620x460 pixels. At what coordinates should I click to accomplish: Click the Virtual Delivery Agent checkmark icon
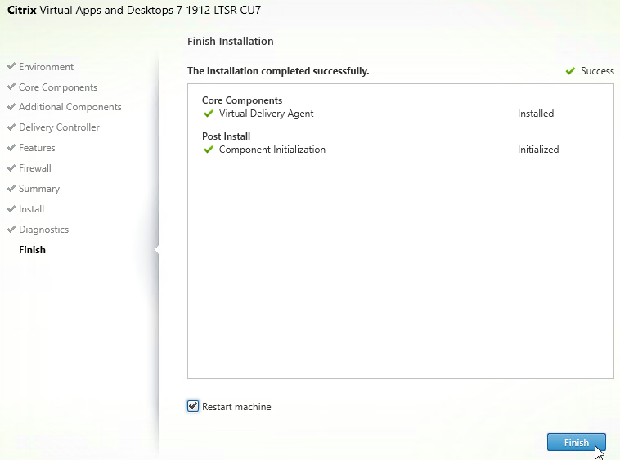(209, 114)
